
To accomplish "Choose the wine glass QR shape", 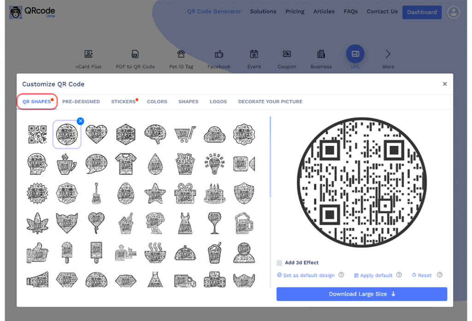I will pyautogui.click(x=214, y=223).
